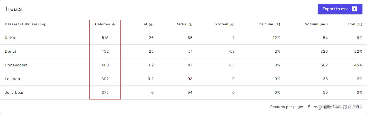Sort table by Fat (g) header

click(x=147, y=24)
